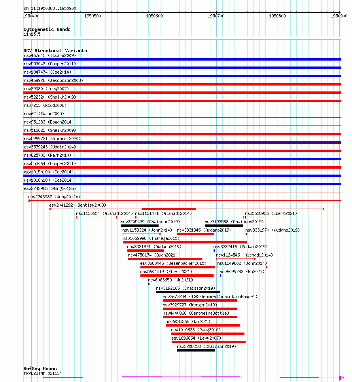Click the small blue nsv6083650 marker
Screen dimensions: 352x382
tap(149, 284)
